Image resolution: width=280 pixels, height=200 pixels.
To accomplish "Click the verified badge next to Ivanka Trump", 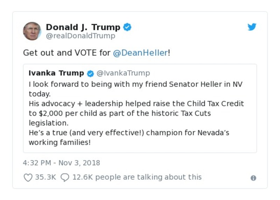I will [90, 73].
